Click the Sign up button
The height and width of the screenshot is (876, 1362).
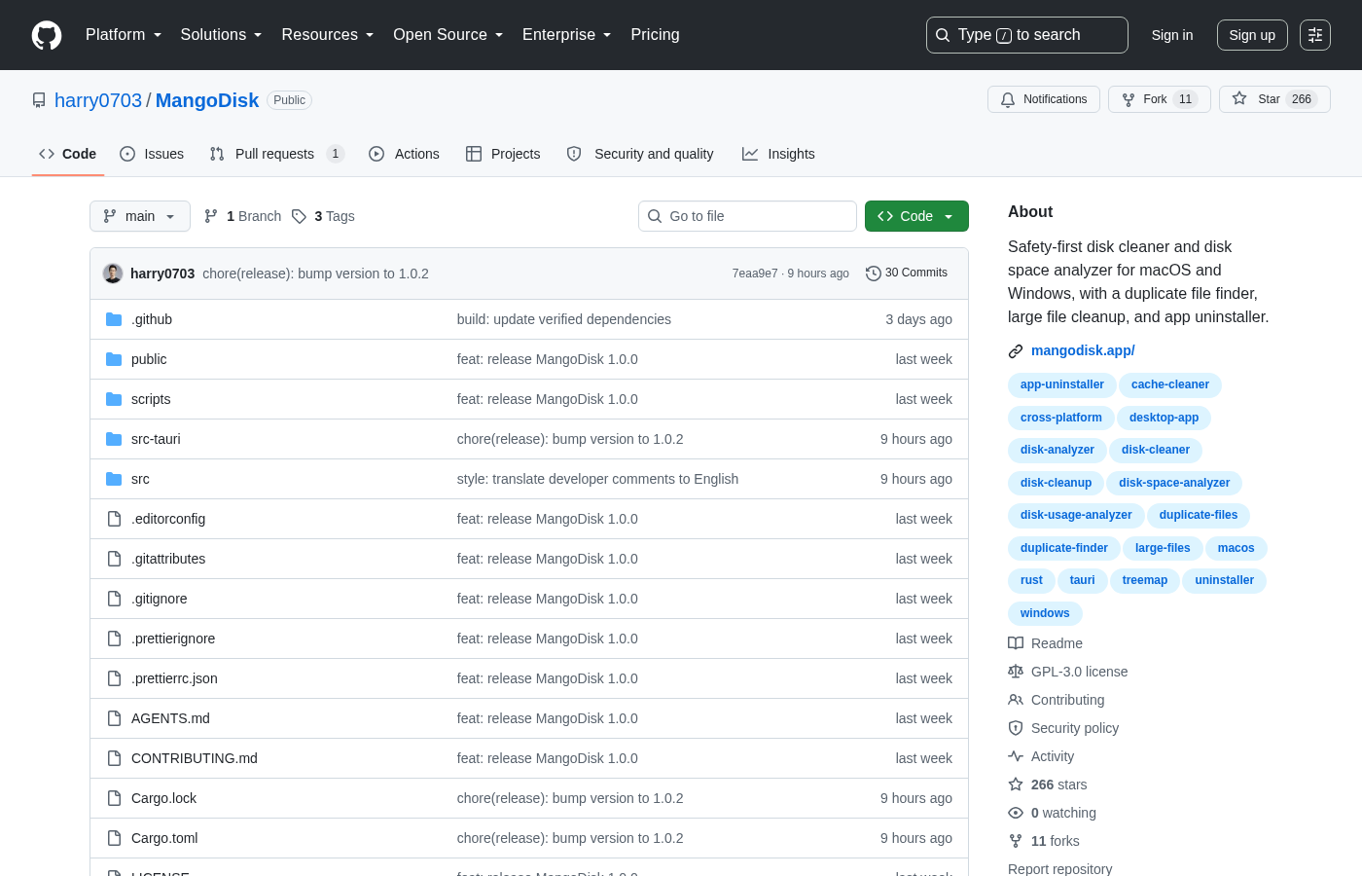coord(1252,35)
